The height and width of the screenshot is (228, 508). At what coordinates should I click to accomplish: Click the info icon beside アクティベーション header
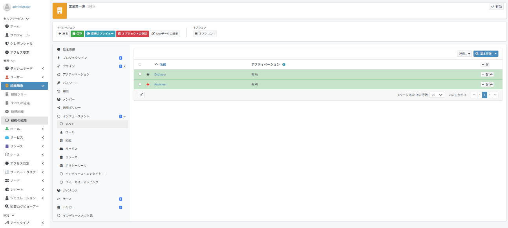click(284, 64)
